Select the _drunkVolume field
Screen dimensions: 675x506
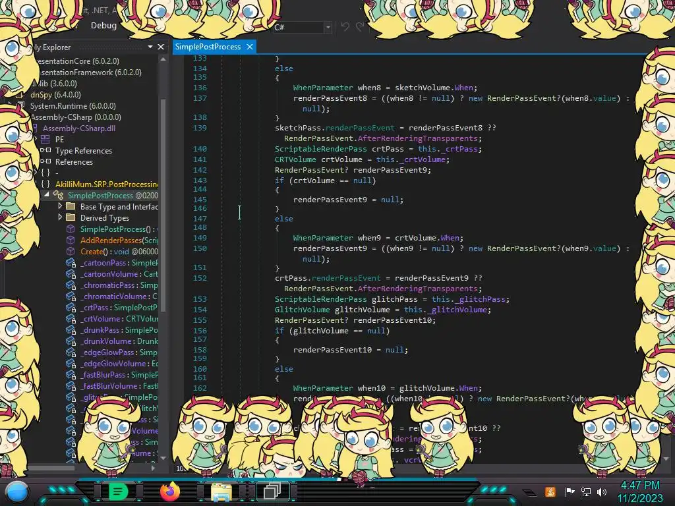click(119, 341)
